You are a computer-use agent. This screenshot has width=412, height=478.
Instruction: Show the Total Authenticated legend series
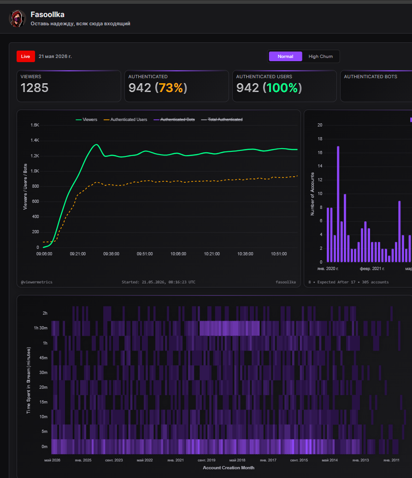click(222, 120)
